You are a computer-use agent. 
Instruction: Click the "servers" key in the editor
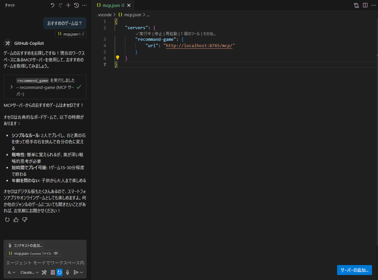coord(136,28)
